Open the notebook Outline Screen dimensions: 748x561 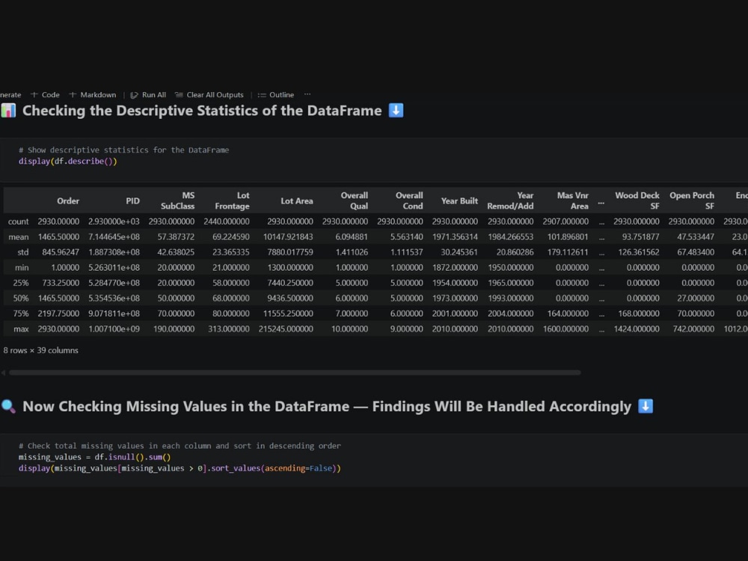[276, 94]
